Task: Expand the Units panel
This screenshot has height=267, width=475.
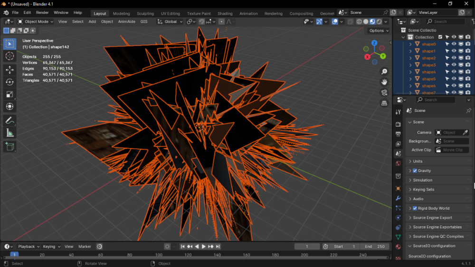Action: pos(418,161)
